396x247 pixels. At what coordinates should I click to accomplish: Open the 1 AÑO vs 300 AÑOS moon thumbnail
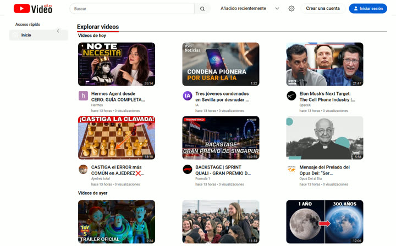coord(325,222)
